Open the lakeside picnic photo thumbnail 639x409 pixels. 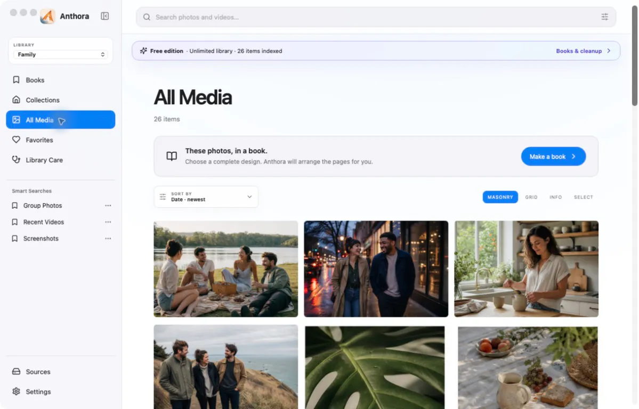[x=226, y=269]
